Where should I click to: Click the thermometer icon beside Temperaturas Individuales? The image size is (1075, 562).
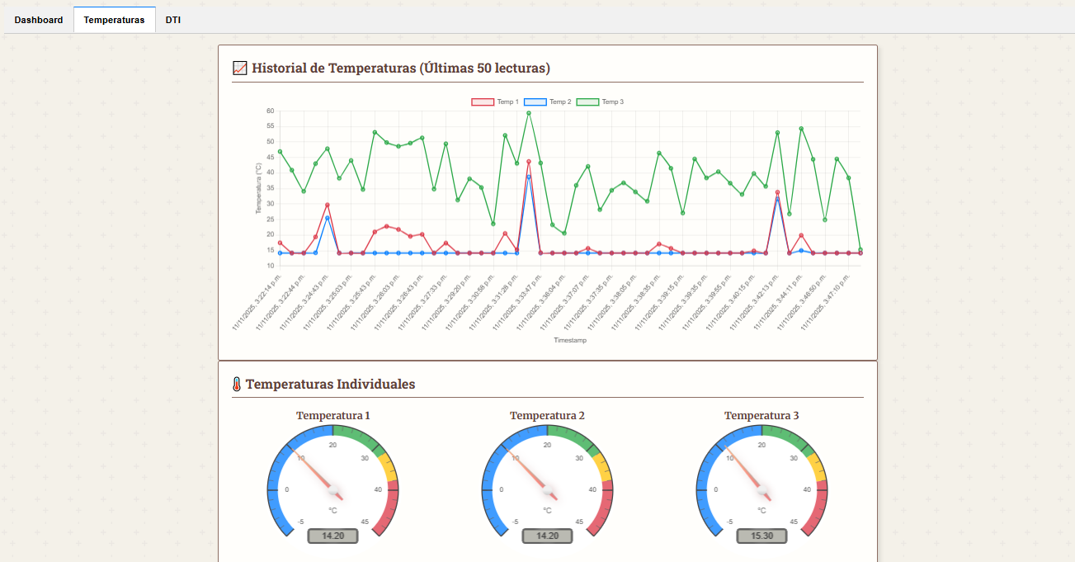(237, 385)
